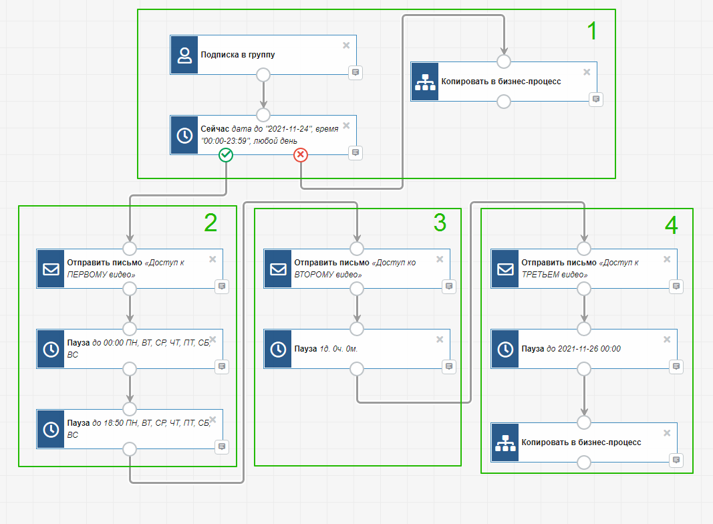The height and width of the screenshot is (524, 713).
Task: Click the input connector of top Копировать в бизнес-процесс
Action: tap(504, 61)
